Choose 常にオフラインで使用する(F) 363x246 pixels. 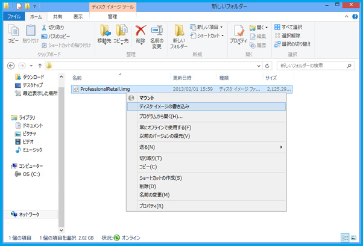pyautogui.click(x=206, y=128)
